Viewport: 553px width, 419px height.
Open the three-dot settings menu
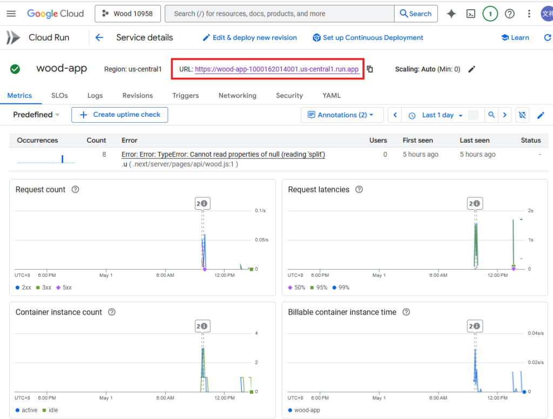coord(529,14)
